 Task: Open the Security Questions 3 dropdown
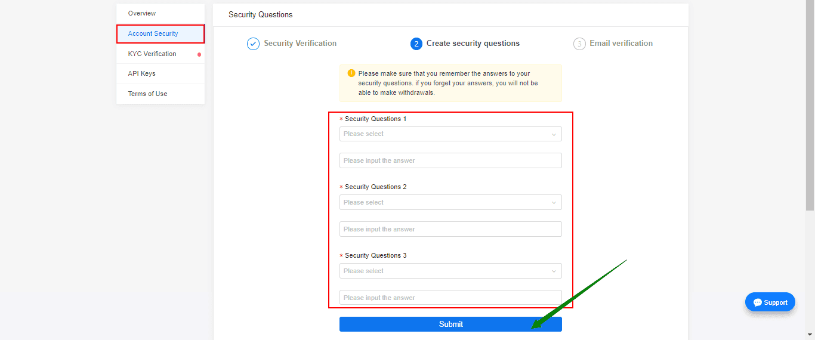(x=450, y=271)
